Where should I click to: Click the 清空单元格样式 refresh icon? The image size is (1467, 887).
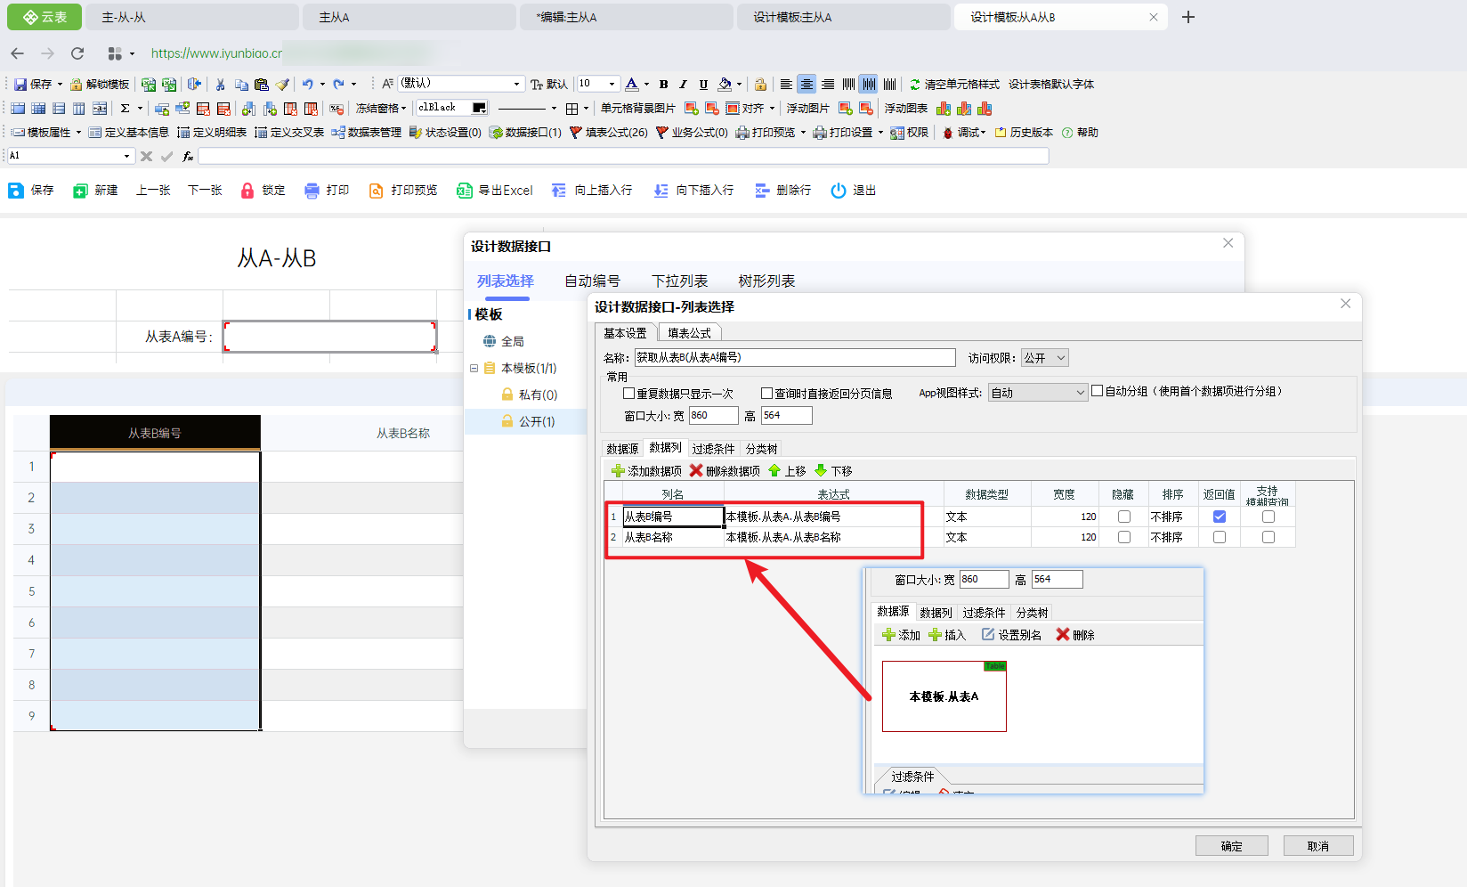[x=915, y=85]
